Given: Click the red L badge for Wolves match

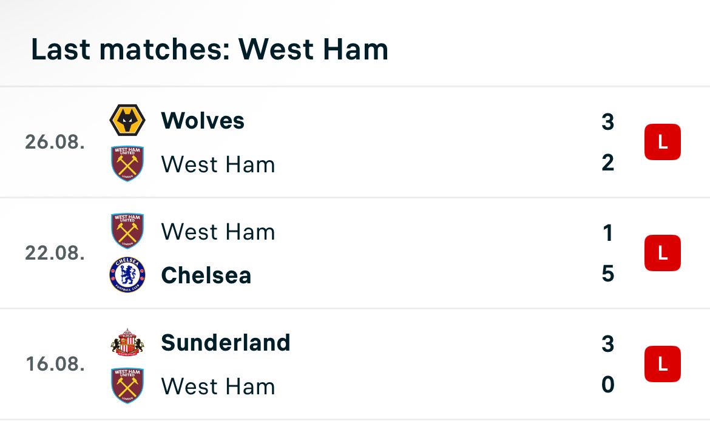Looking at the screenshot, I should point(663,142).
